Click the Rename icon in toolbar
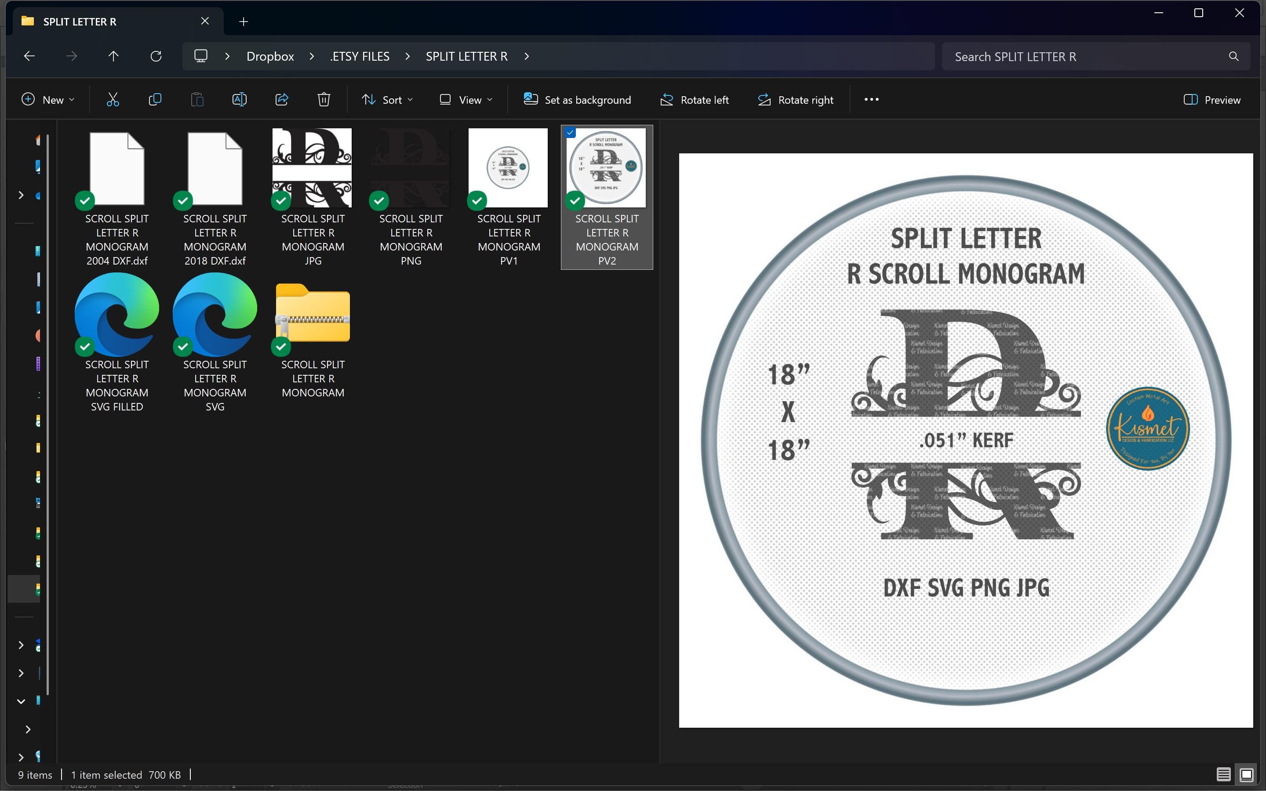The height and width of the screenshot is (791, 1266). [x=240, y=99]
